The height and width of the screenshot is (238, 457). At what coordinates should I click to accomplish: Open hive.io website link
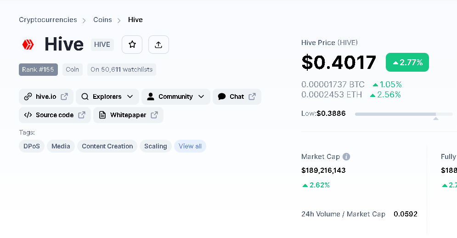tap(46, 96)
